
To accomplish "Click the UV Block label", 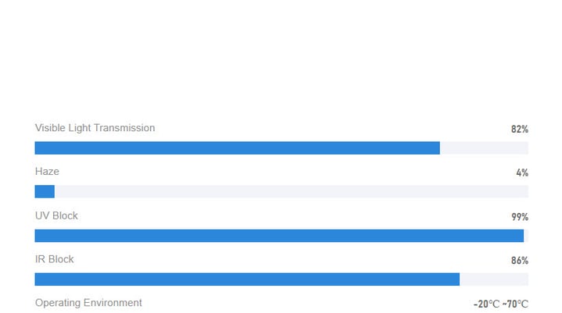I will pyautogui.click(x=56, y=215).
